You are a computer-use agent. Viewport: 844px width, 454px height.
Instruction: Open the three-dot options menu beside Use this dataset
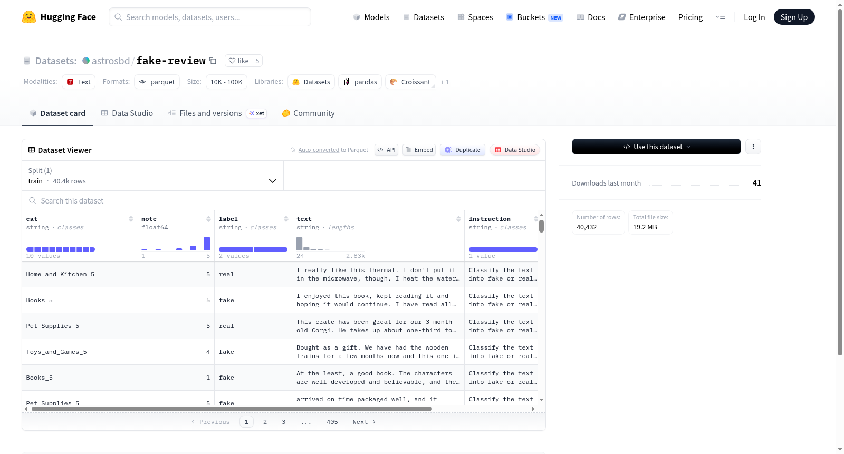pyautogui.click(x=753, y=147)
